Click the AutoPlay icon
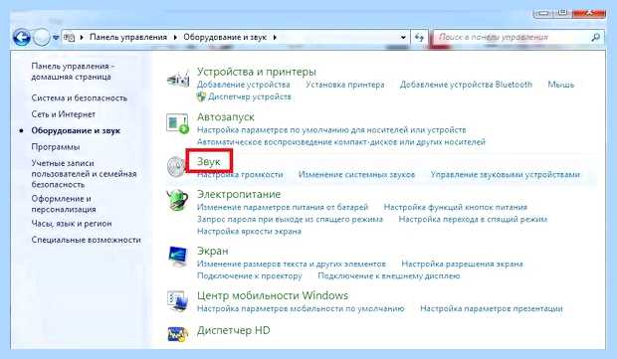The width and height of the screenshot is (617, 359). [177, 123]
